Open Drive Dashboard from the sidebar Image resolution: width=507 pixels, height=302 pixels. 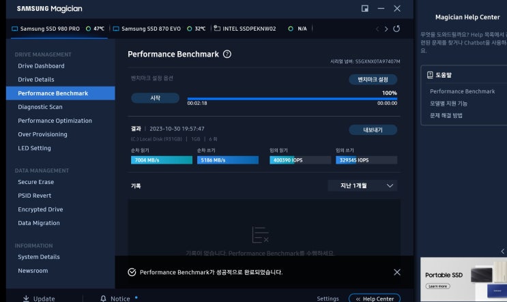click(x=41, y=66)
